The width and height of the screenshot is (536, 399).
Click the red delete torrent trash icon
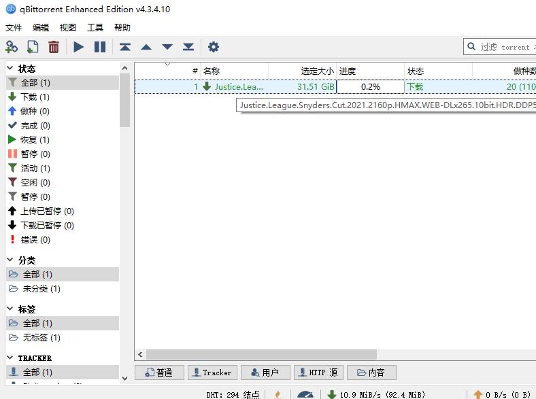pyautogui.click(x=54, y=47)
